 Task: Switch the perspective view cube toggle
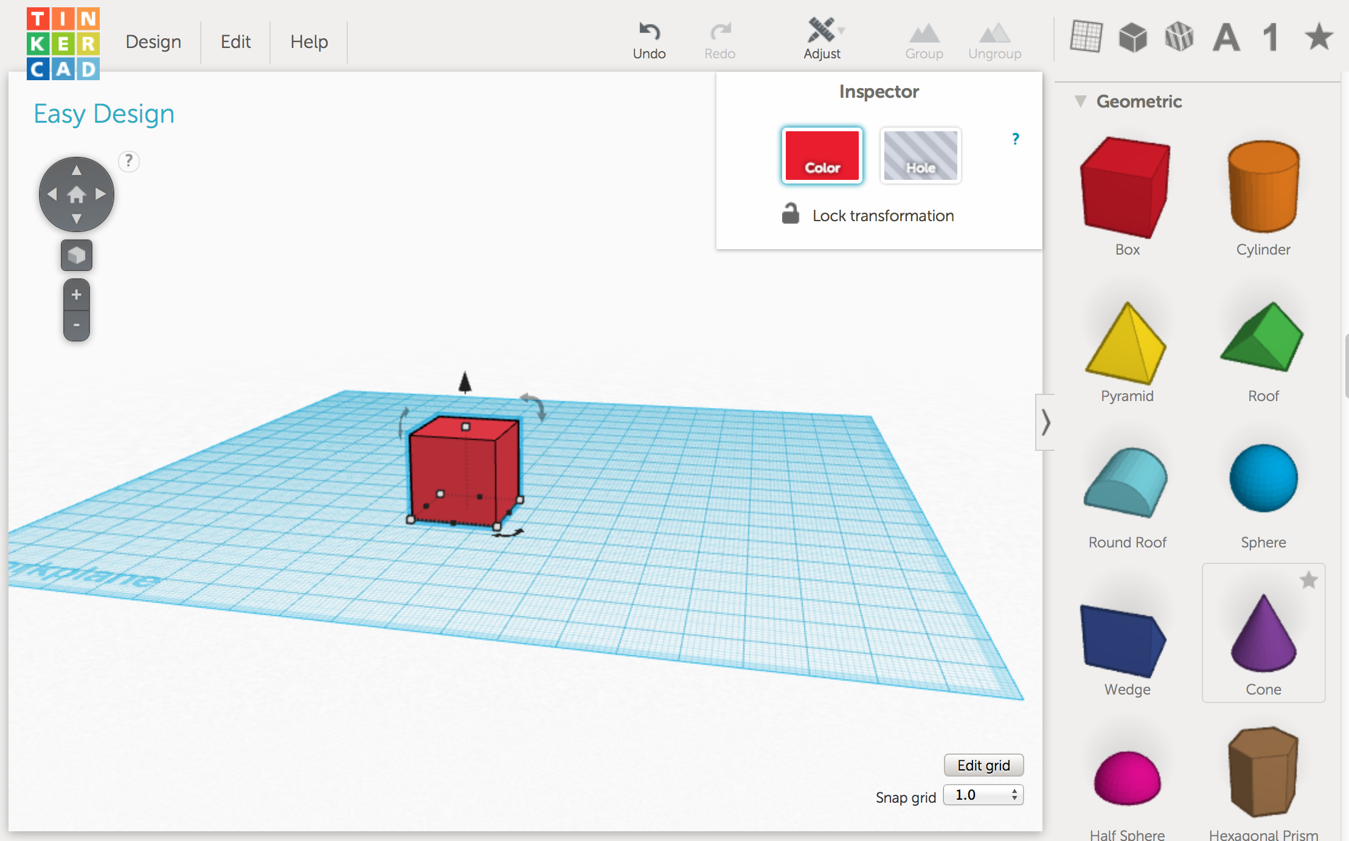tap(76, 255)
